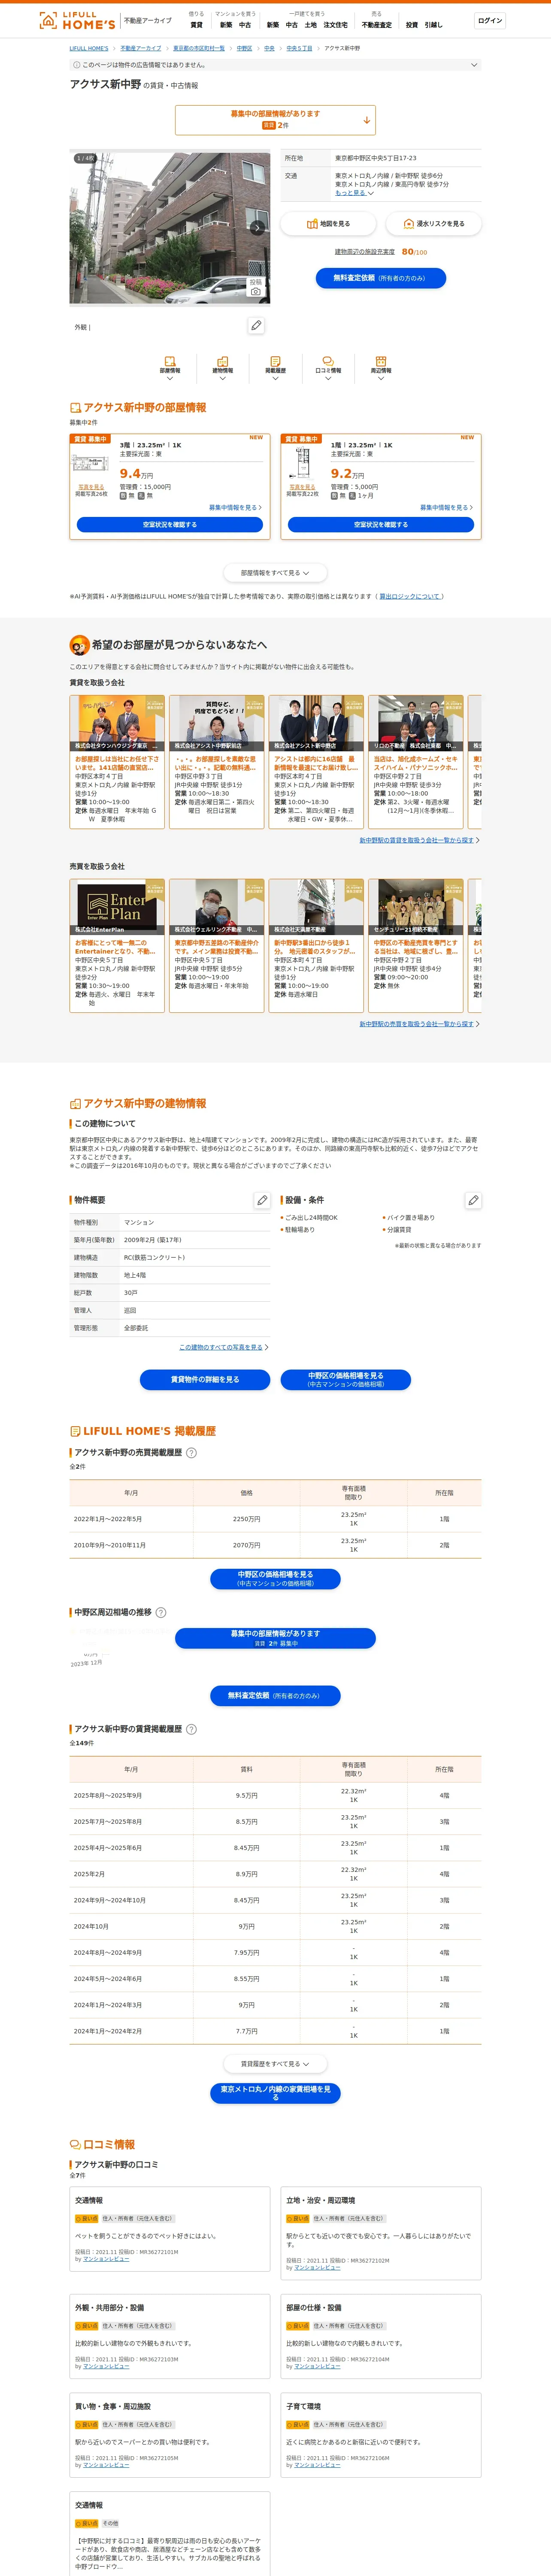Click the 不動産アーカイブ breadcrumb link
551x2576 pixels.
point(141,48)
